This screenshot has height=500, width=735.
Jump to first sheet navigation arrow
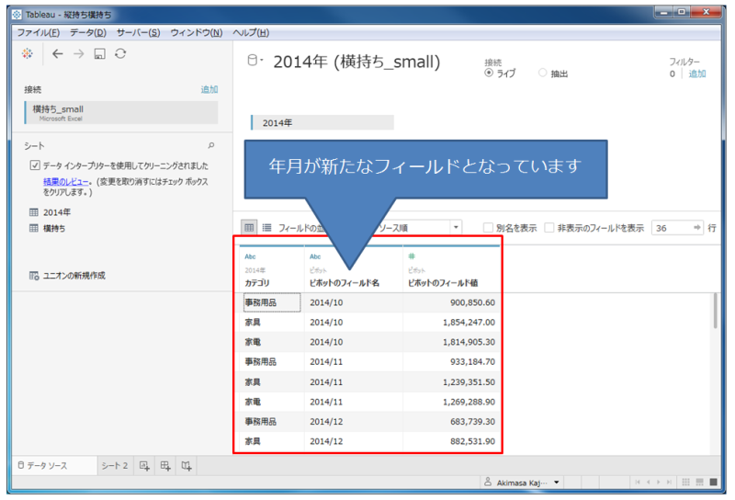638,483
